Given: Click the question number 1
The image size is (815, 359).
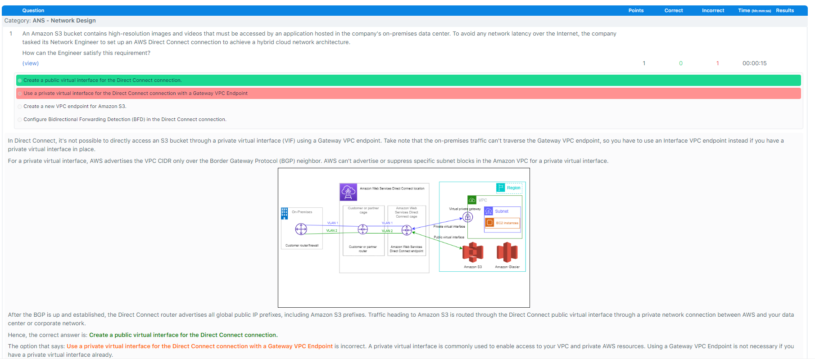Looking at the screenshot, I should [x=11, y=34].
